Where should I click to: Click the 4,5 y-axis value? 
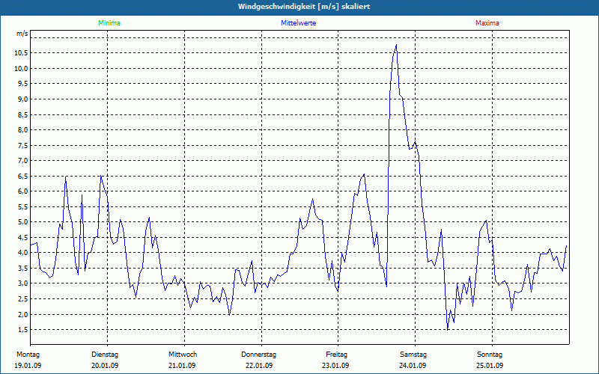click(22, 237)
